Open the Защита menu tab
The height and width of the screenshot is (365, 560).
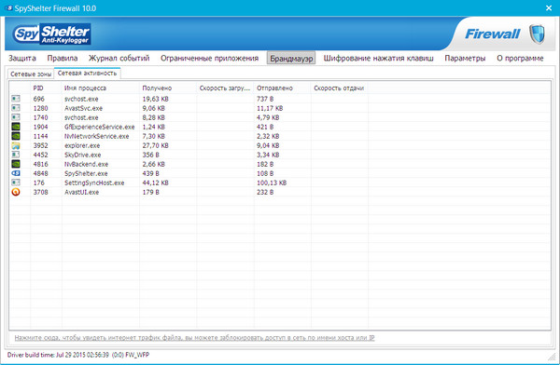tap(22, 58)
